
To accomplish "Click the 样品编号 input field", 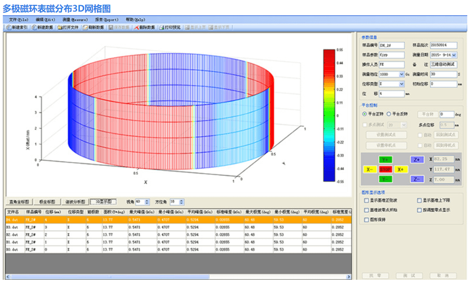I will [392, 46].
